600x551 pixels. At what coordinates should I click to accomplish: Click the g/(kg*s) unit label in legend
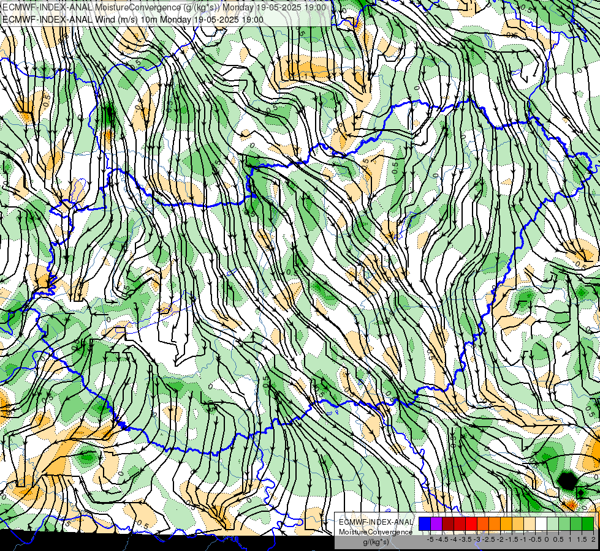[376, 542]
